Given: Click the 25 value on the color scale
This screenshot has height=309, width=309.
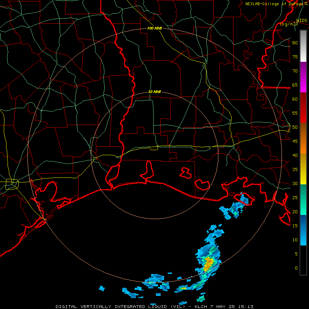Looking at the screenshot, I should (x=295, y=198).
